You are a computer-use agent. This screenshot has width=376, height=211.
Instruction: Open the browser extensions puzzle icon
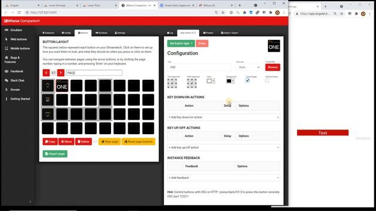point(271,12)
